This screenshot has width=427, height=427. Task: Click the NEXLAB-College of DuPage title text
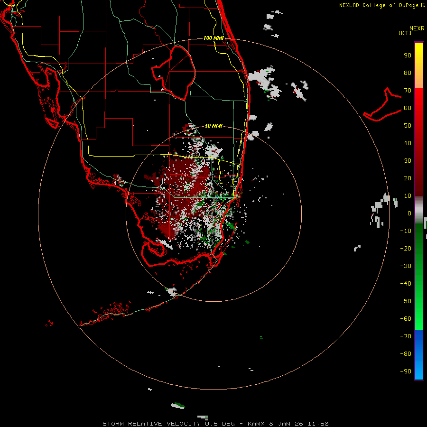380,5
